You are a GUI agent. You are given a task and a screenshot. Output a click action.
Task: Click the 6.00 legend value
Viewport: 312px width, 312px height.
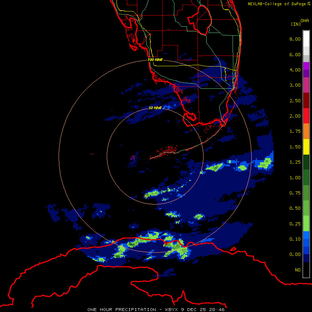[x=295, y=54]
